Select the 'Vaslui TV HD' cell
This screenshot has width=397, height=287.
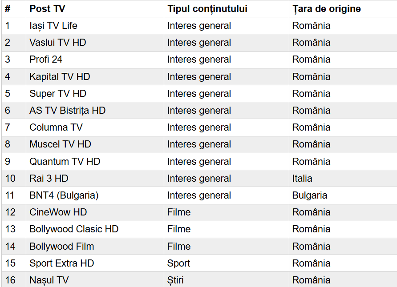tap(58, 43)
